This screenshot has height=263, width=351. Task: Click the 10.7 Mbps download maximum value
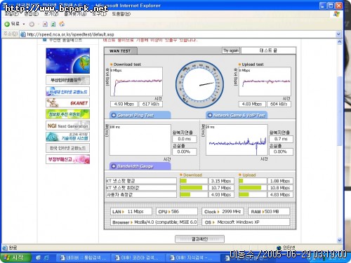pos(221,188)
